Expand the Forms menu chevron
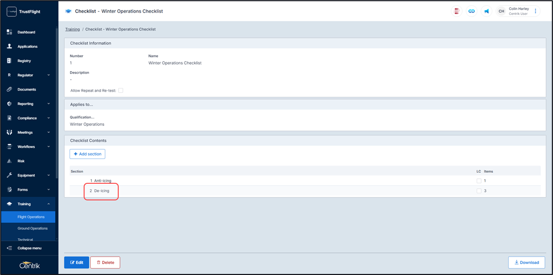The image size is (553, 275). click(48, 190)
